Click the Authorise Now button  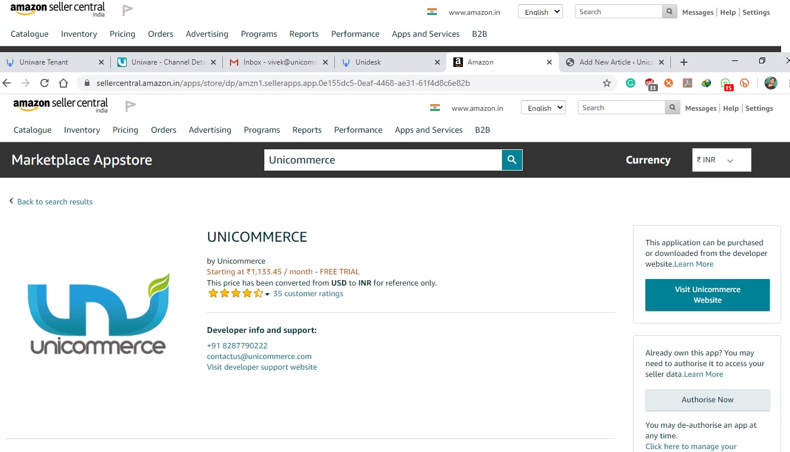tap(708, 400)
